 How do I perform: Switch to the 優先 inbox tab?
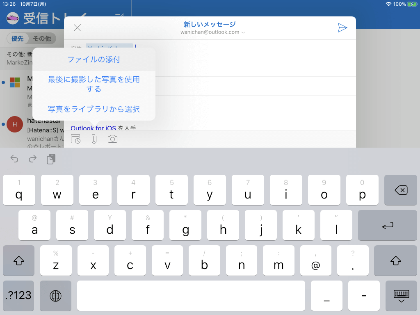(17, 39)
